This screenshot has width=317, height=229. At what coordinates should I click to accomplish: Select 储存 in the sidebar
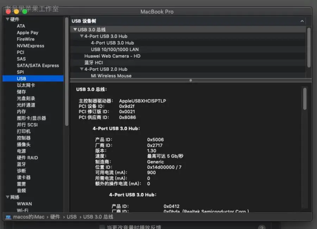point(21,92)
